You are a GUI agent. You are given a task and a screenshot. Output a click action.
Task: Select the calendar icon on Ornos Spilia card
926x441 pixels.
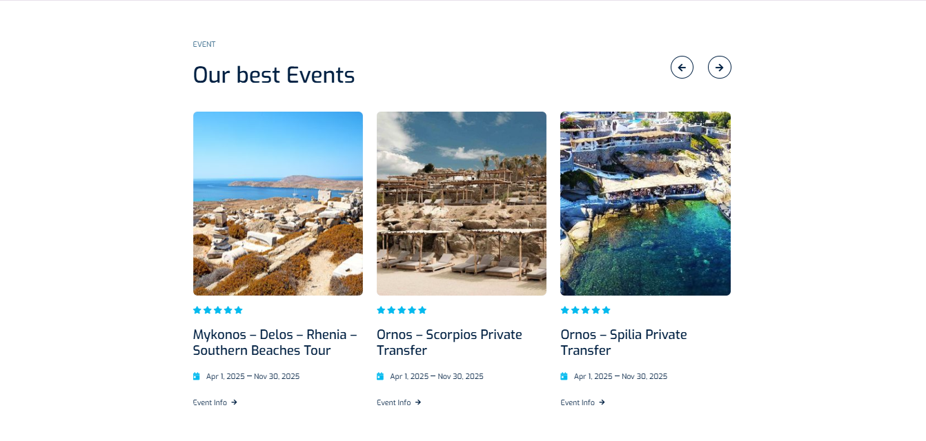pyautogui.click(x=564, y=376)
